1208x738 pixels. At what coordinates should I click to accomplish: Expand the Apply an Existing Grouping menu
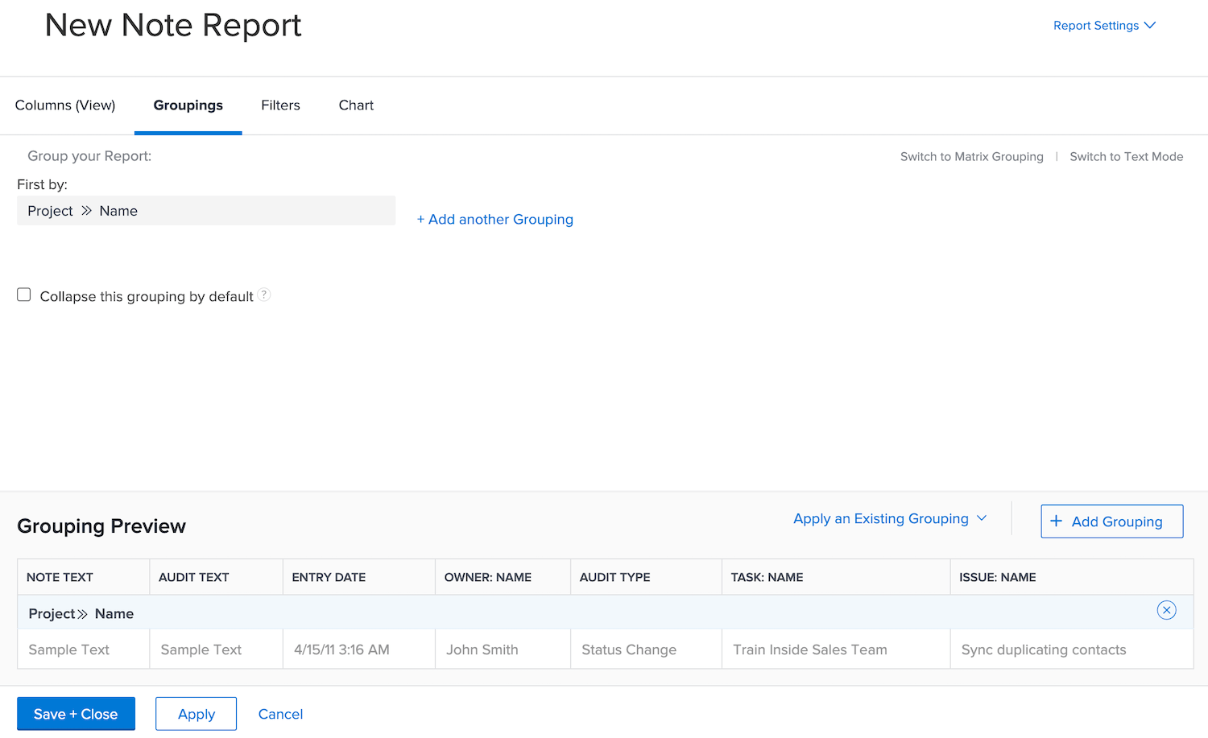pos(880,518)
